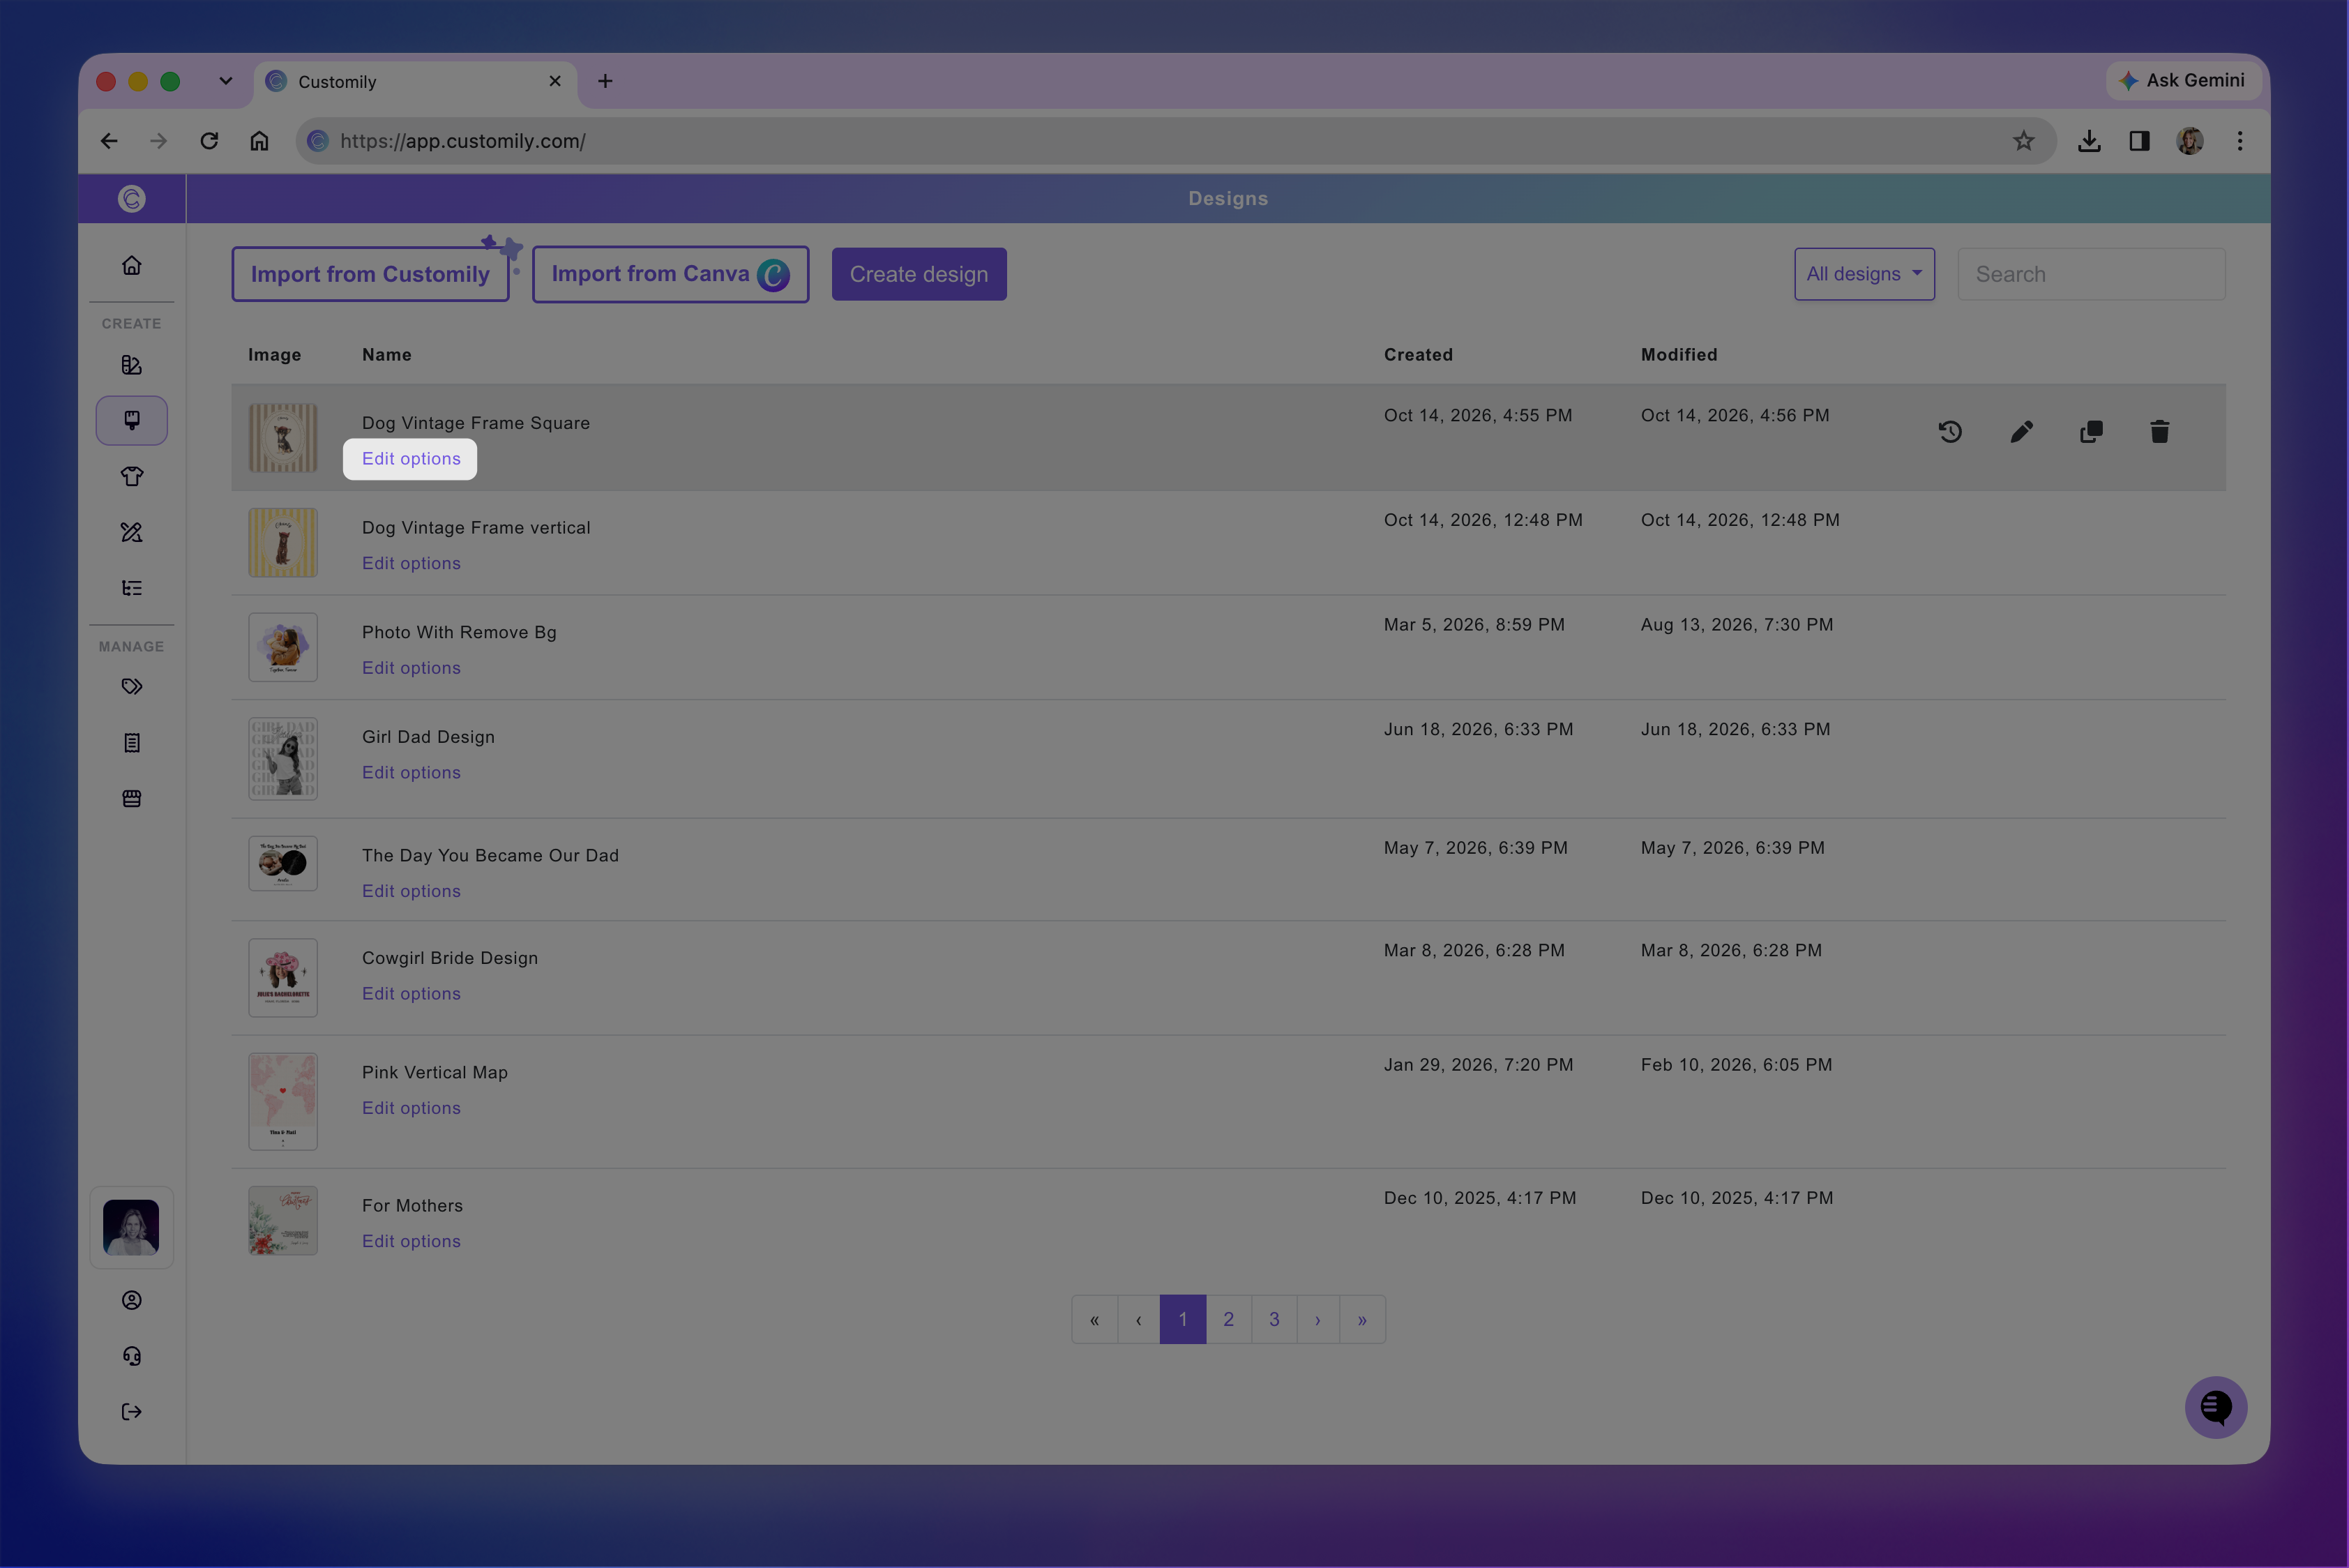Click the Ask Gemini button
The height and width of the screenshot is (1568, 2349).
tap(2184, 81)
